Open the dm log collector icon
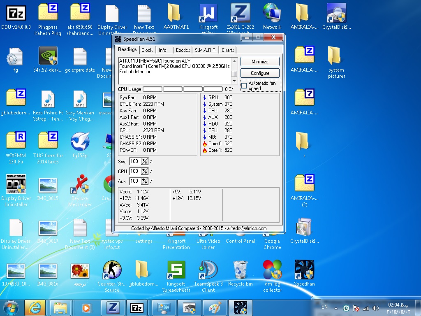The width and height of the screenshot is (421, 316). coord(272,270)
